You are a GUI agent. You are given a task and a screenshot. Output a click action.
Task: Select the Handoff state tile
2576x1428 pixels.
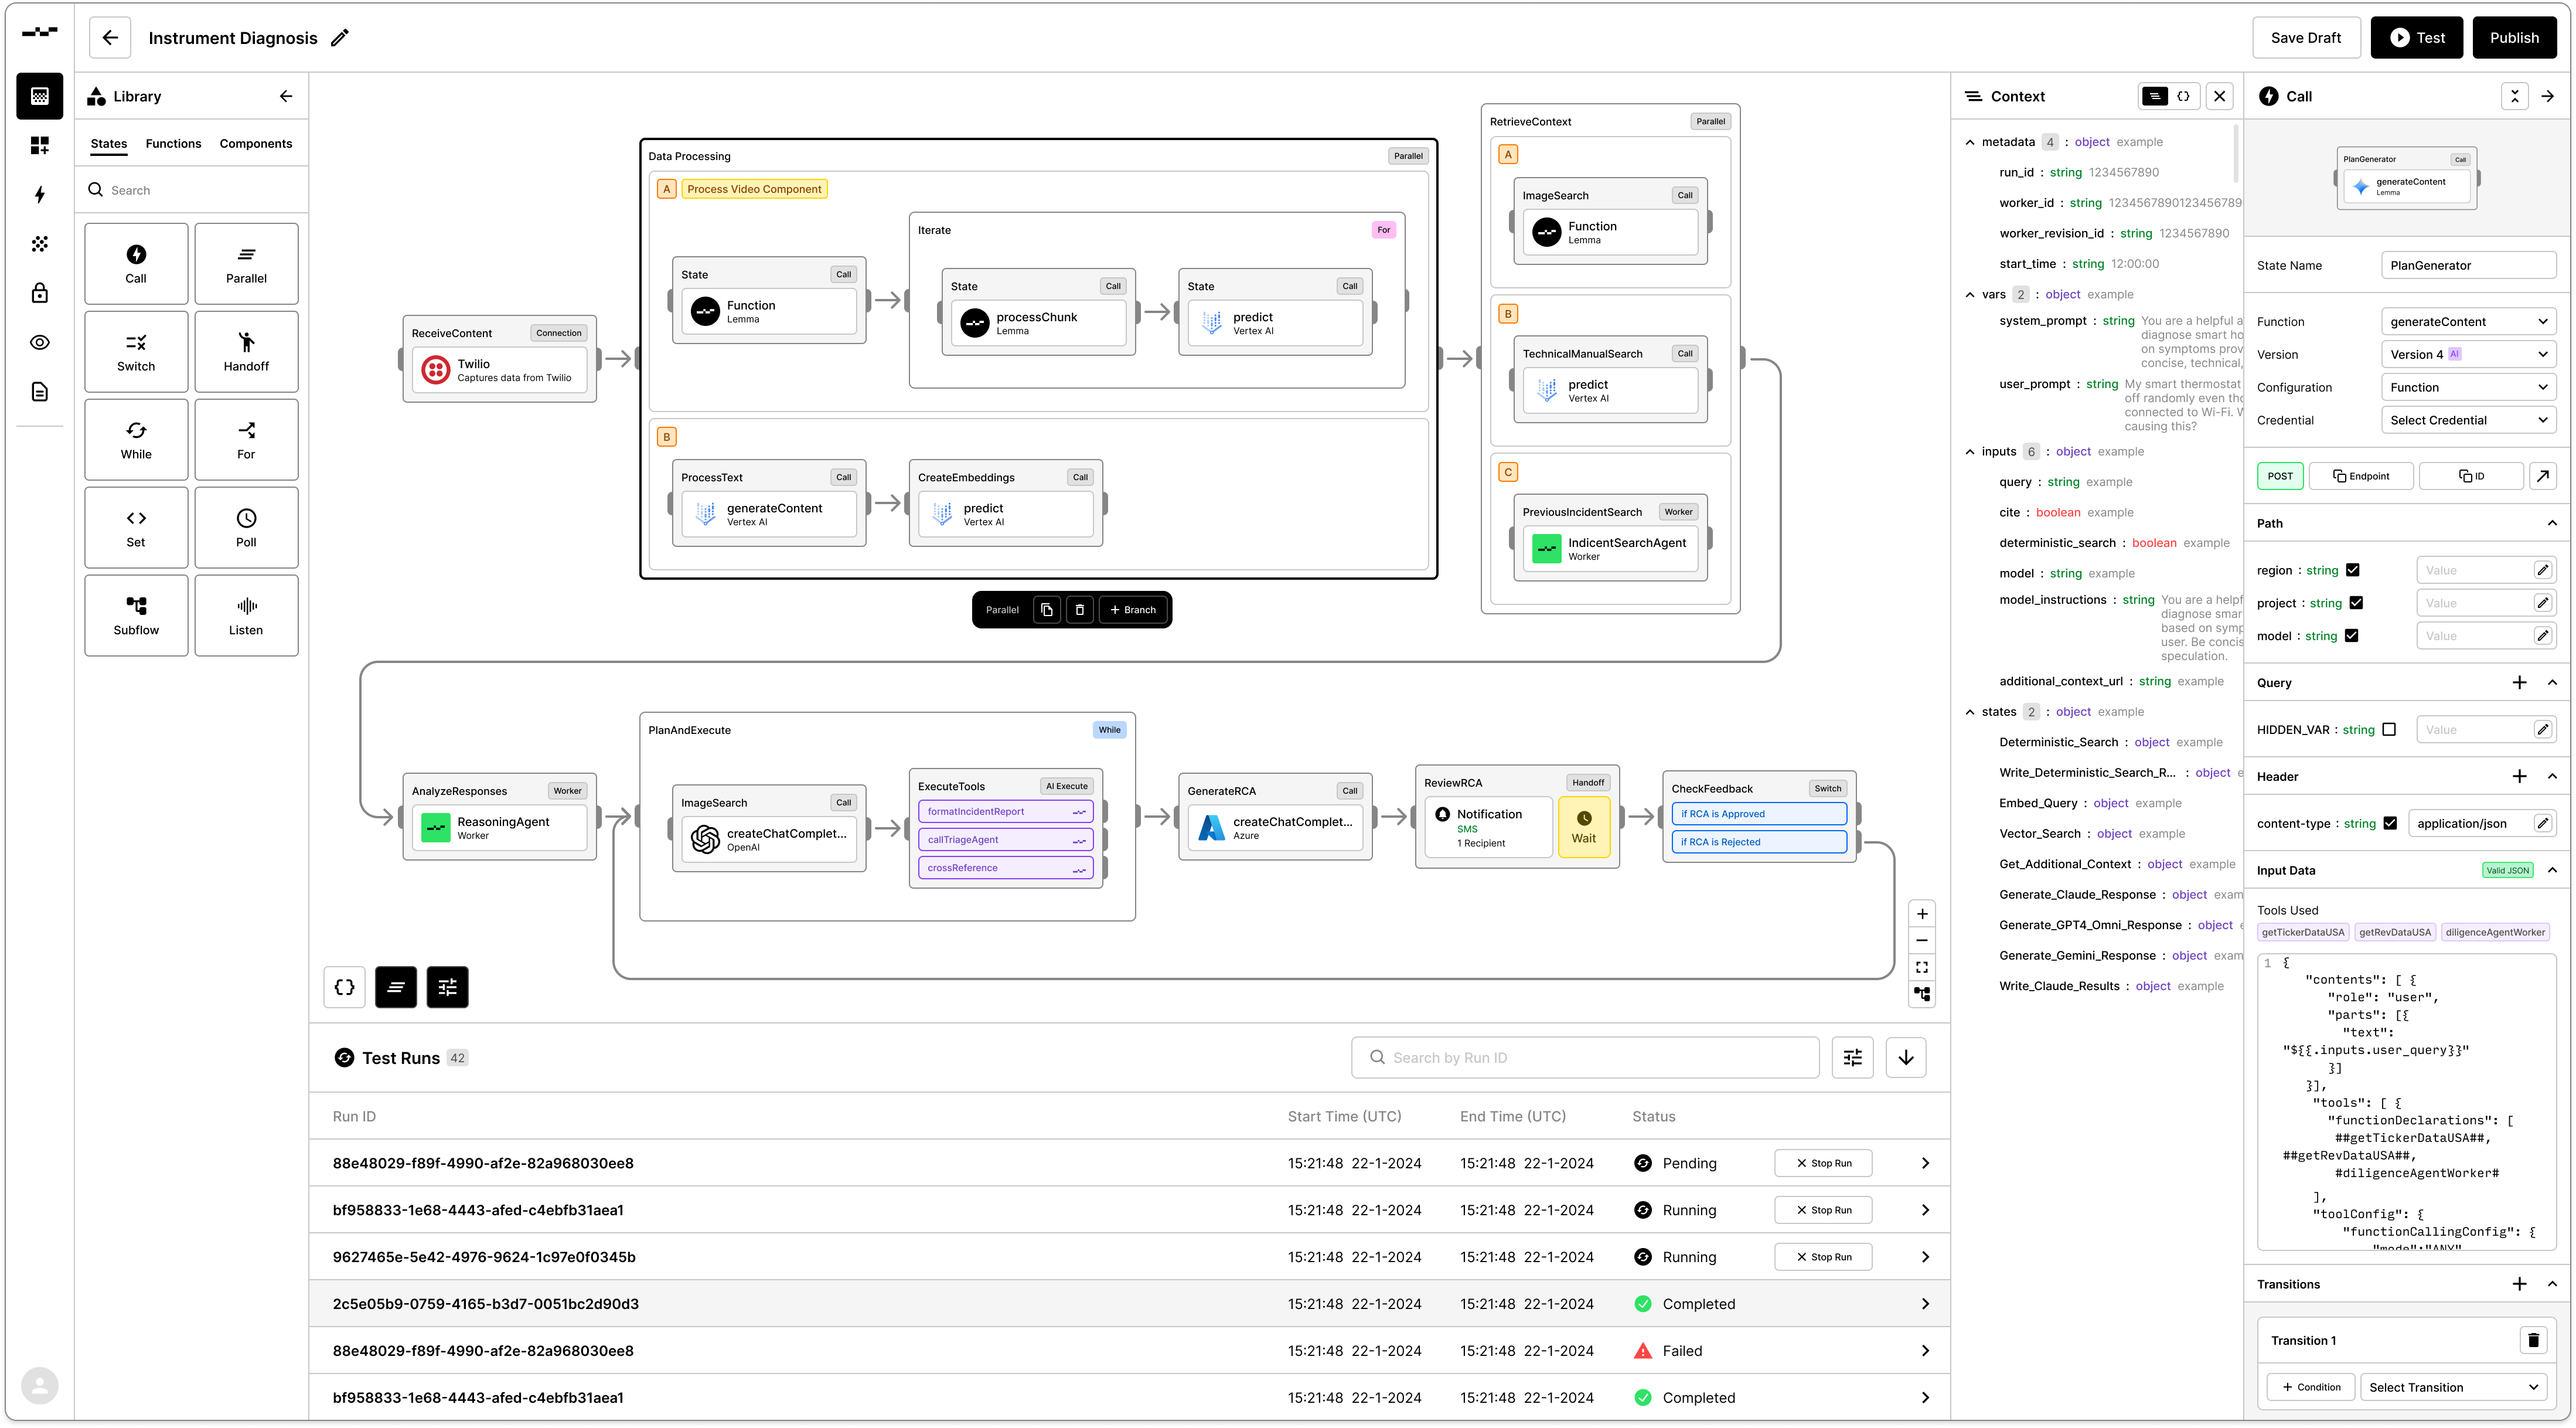point(246,351)
